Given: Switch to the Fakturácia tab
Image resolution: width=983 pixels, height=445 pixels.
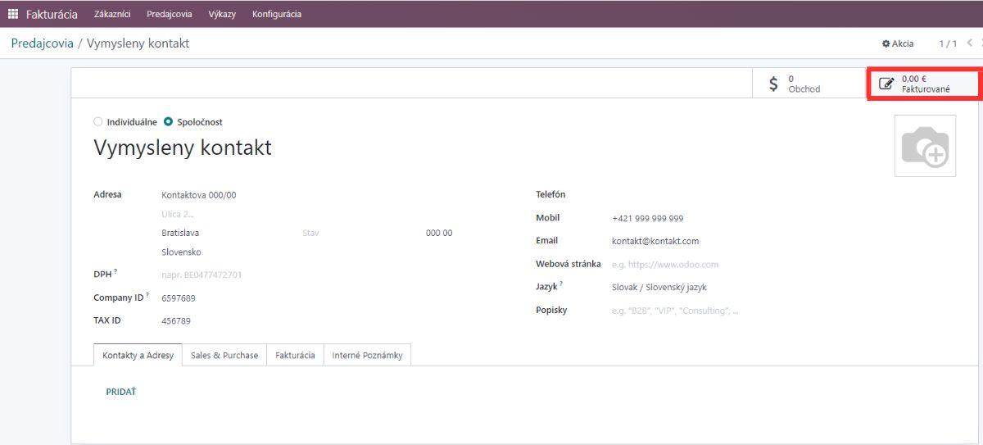Looking at the screenshot, I should tap(295, 356).
